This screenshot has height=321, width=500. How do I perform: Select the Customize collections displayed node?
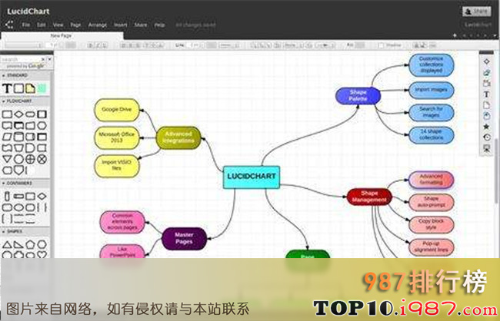(x=431, y=65)
